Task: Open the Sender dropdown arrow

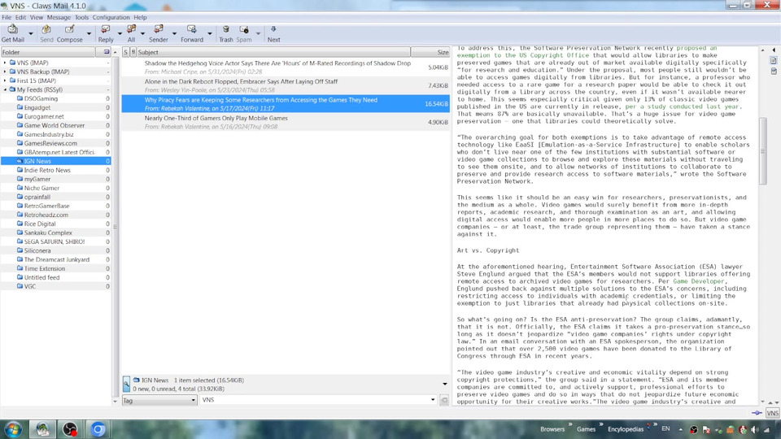Action: [x=174, y=34]
